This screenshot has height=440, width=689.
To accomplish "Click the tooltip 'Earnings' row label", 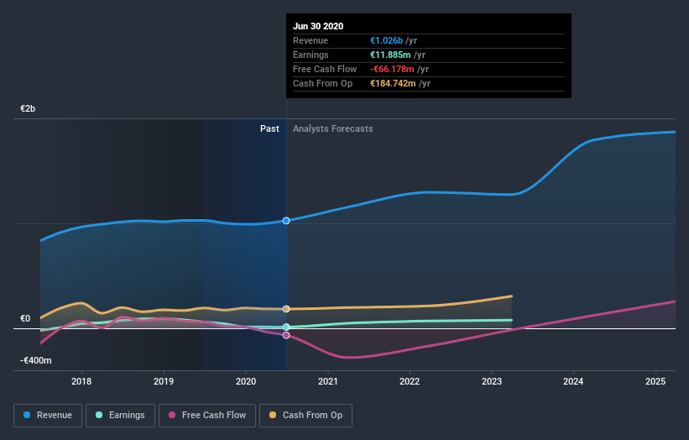I will [311, 55].
